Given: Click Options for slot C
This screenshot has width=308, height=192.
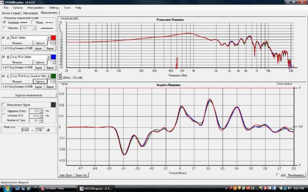Looking at the screenshot, I should (x=40, y=82).
